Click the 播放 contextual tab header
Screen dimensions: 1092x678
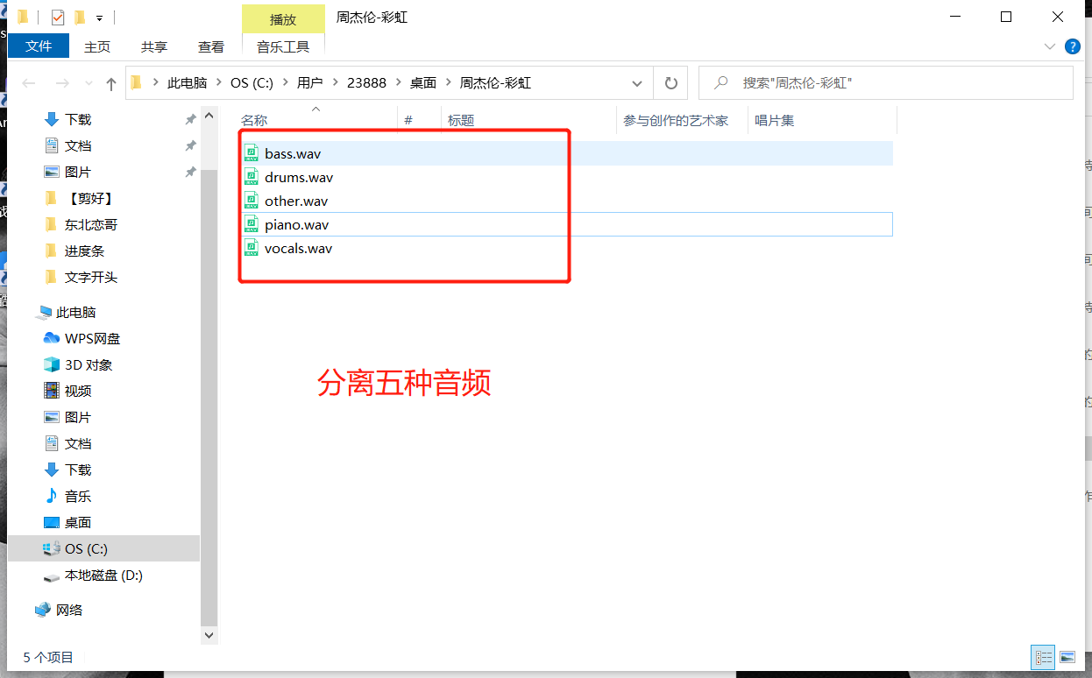283,18
